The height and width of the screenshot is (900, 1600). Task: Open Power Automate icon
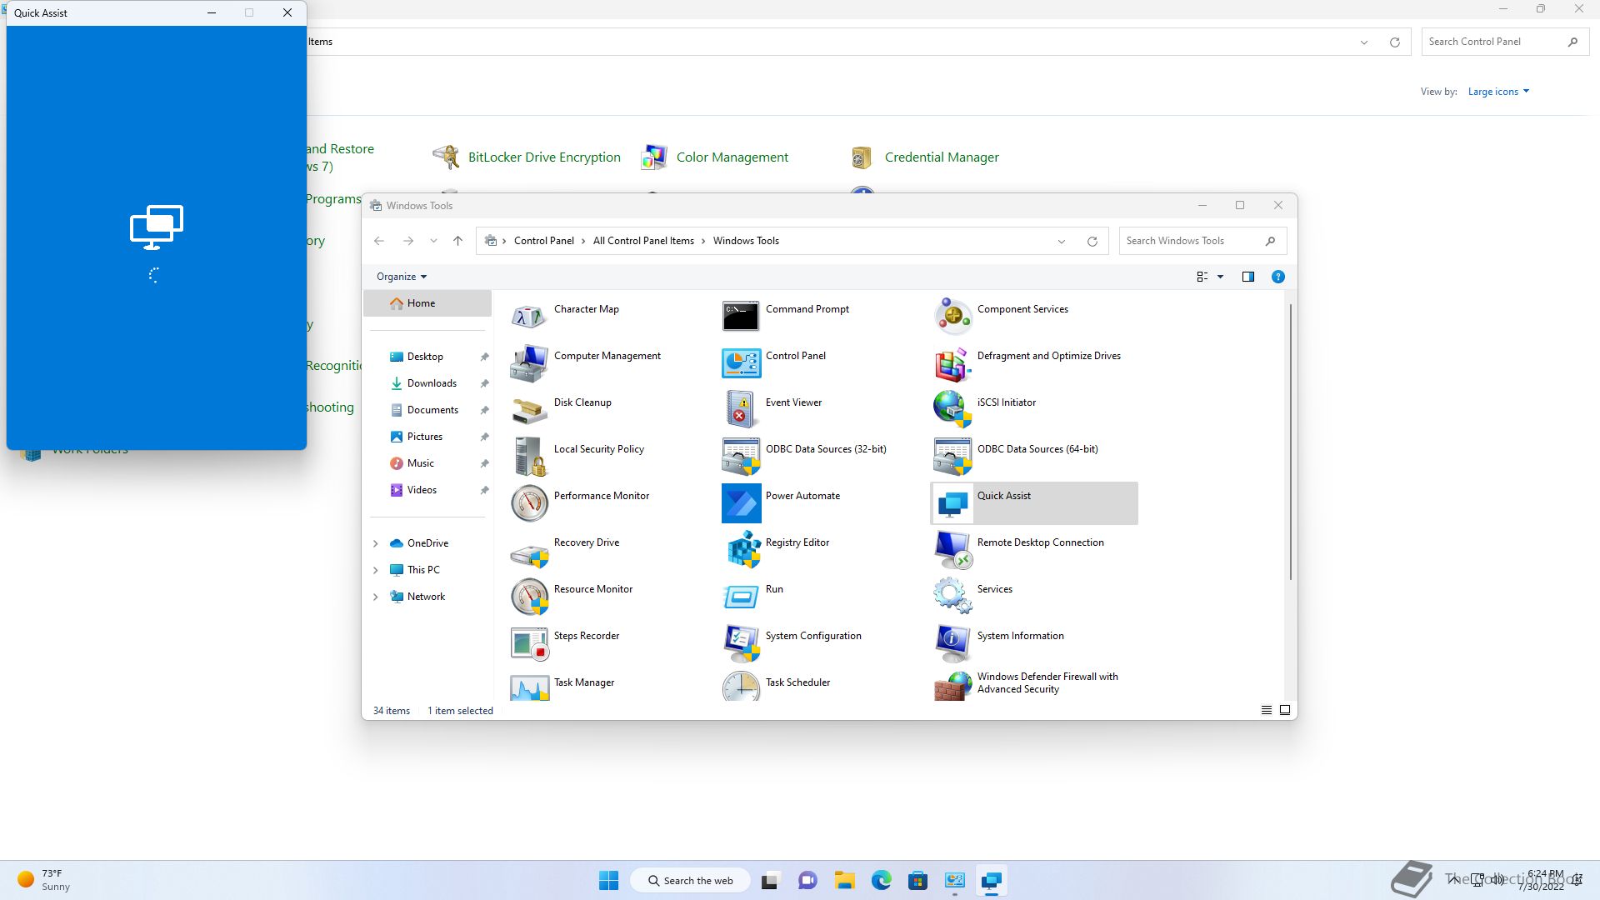tap(741, 503)
